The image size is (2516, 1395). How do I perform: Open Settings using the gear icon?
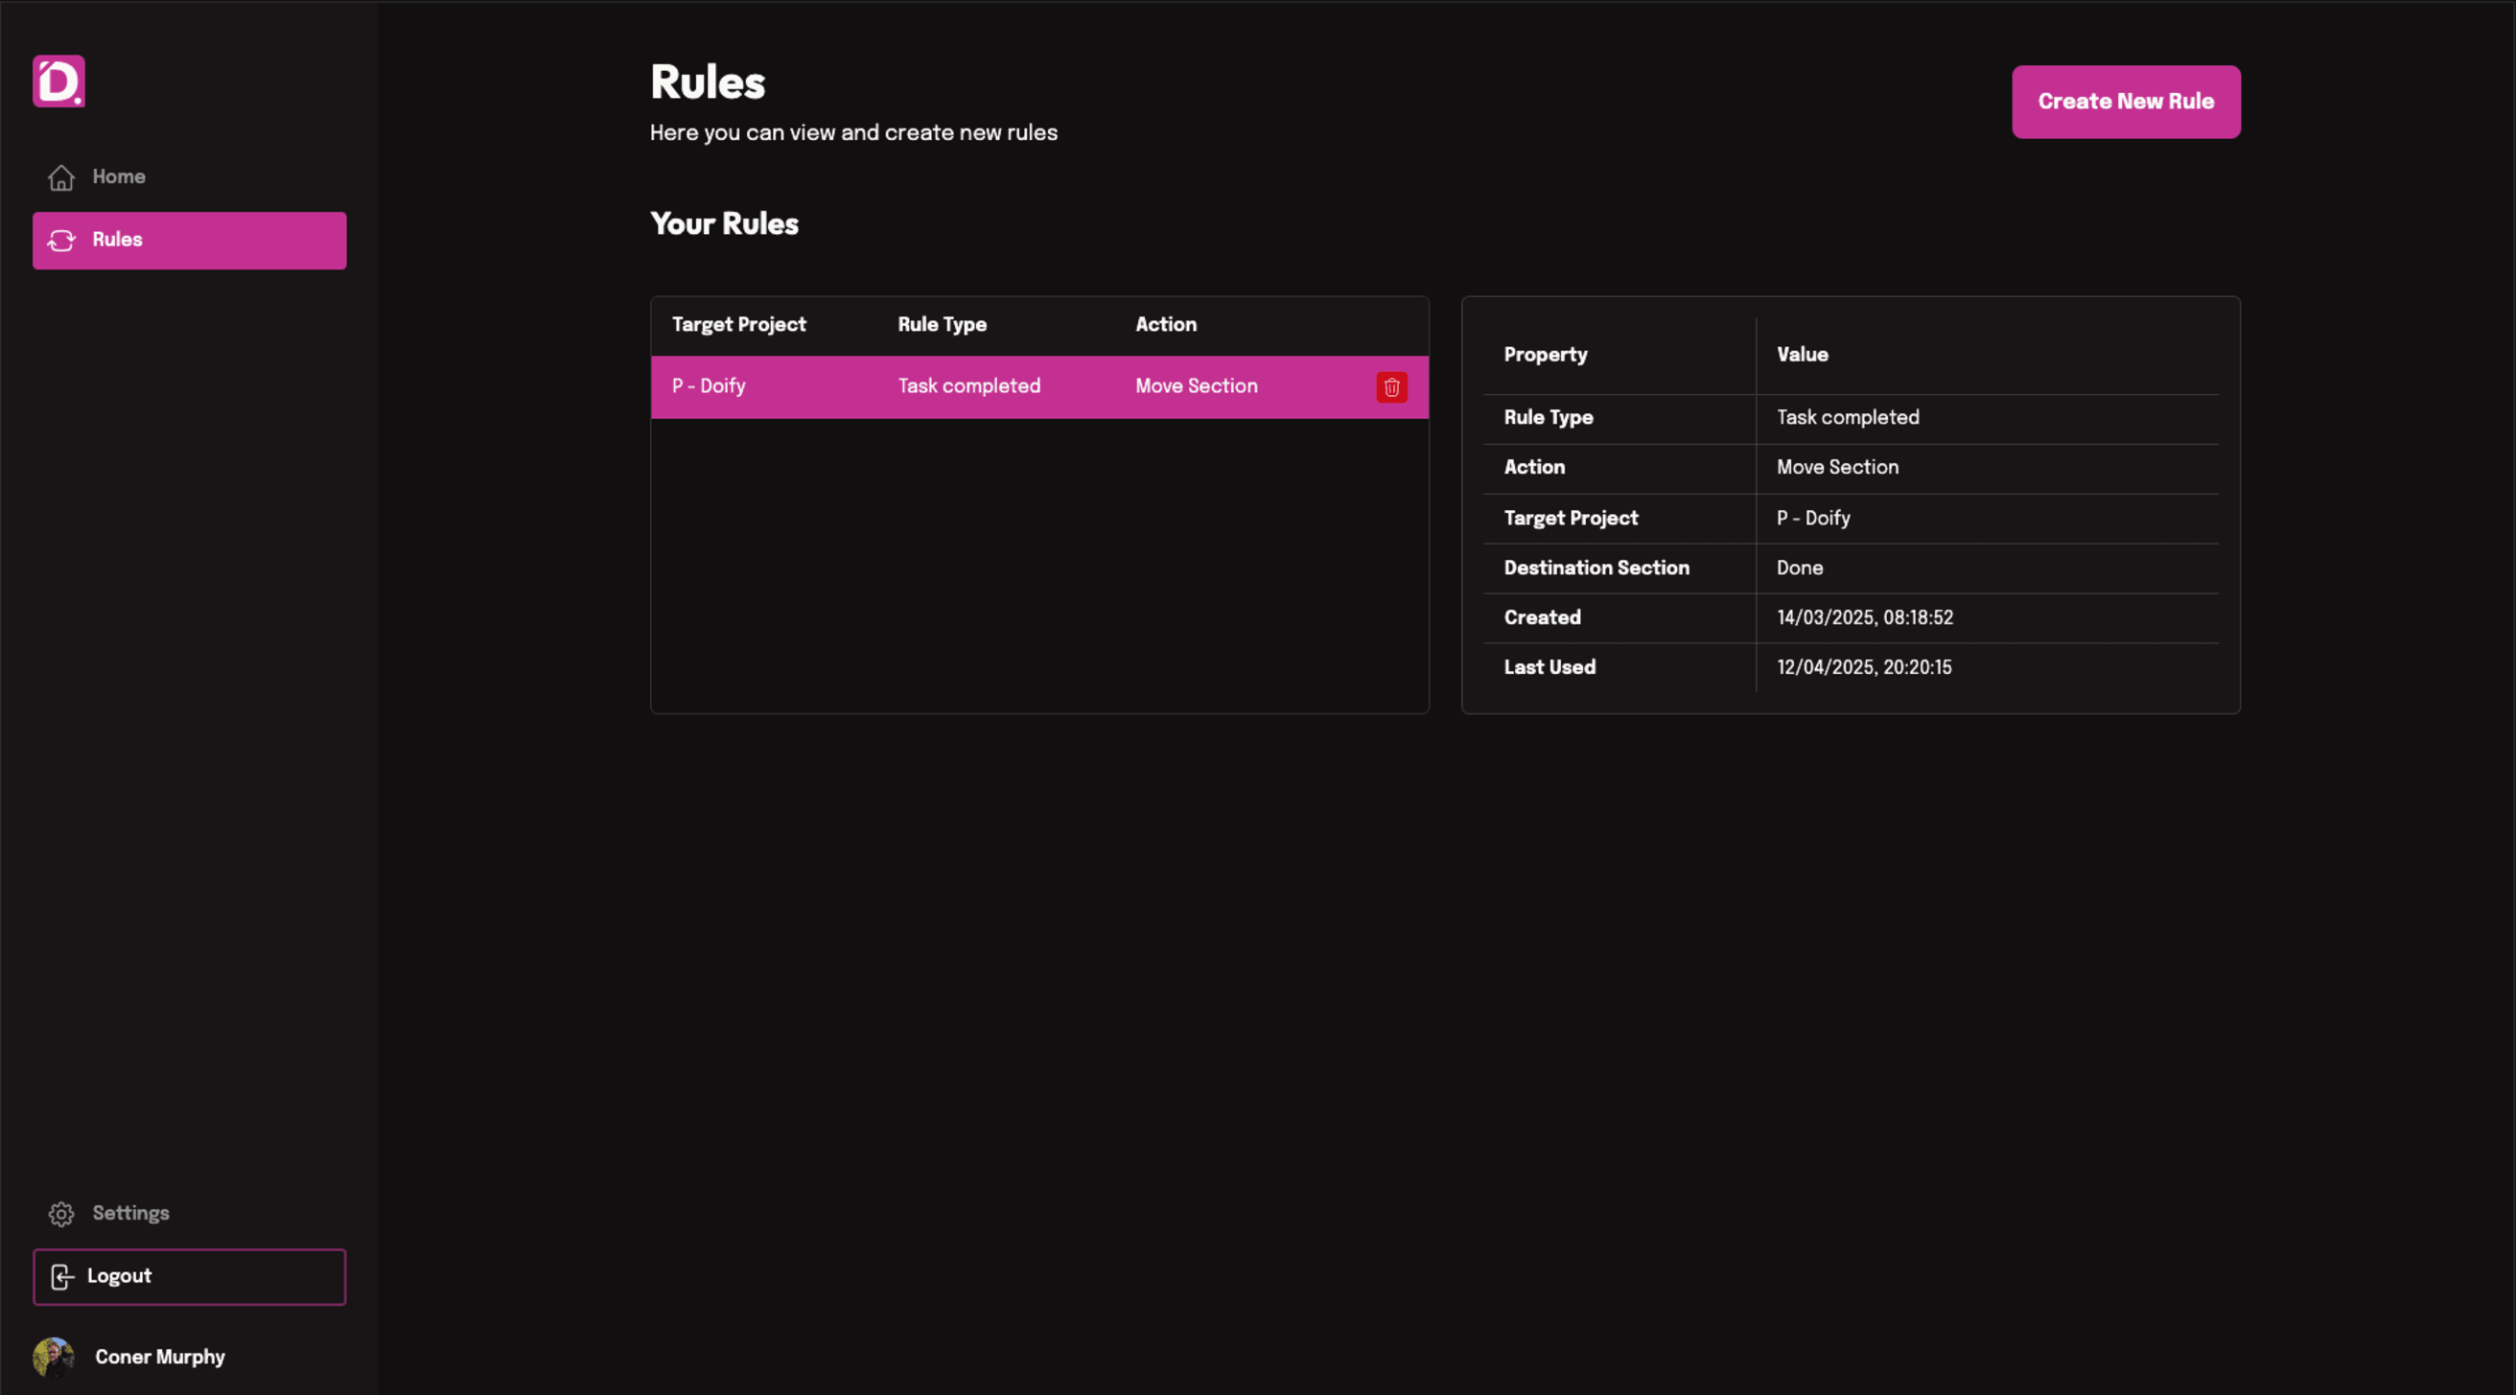click(x=60, y=1213)
